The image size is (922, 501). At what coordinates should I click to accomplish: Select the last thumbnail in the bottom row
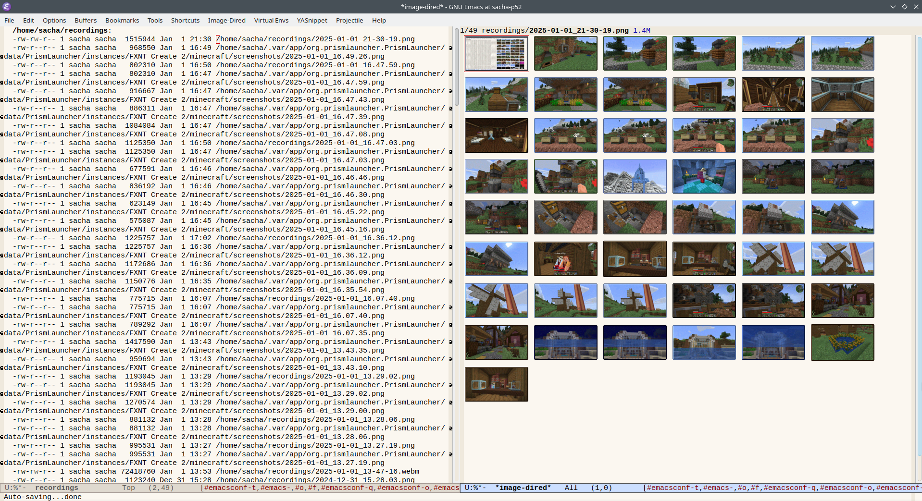coord(497,384)
